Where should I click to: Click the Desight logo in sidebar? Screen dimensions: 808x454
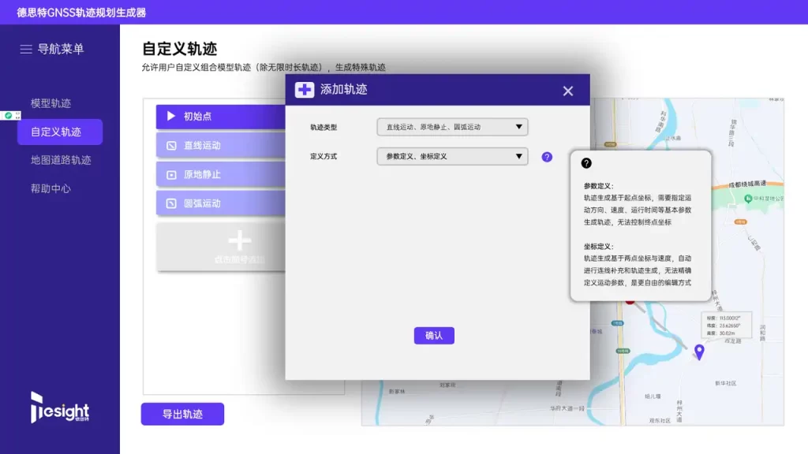click(60, 407)
